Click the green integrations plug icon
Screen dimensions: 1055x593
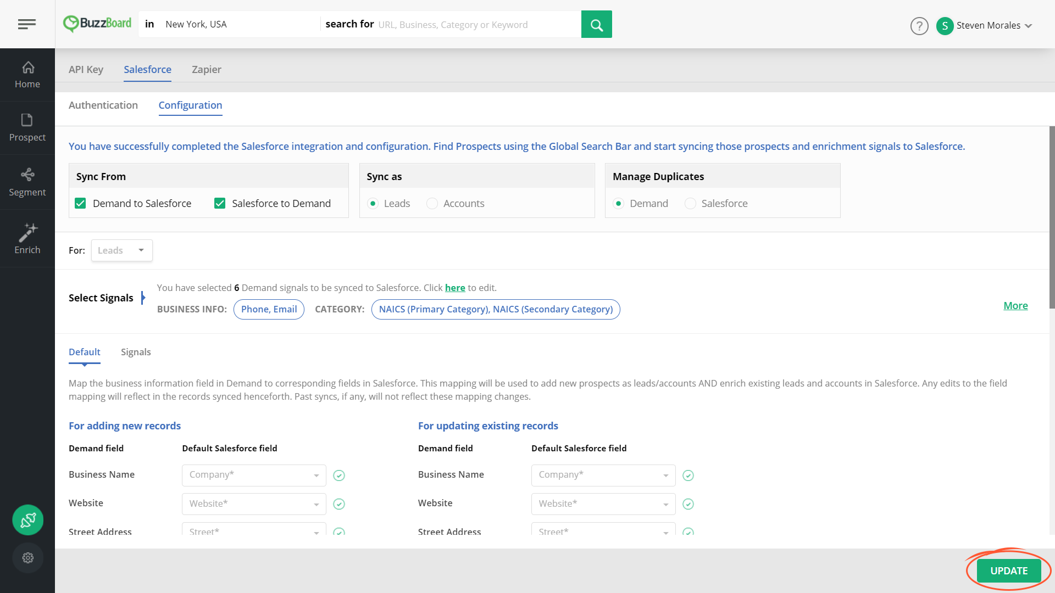28,520
